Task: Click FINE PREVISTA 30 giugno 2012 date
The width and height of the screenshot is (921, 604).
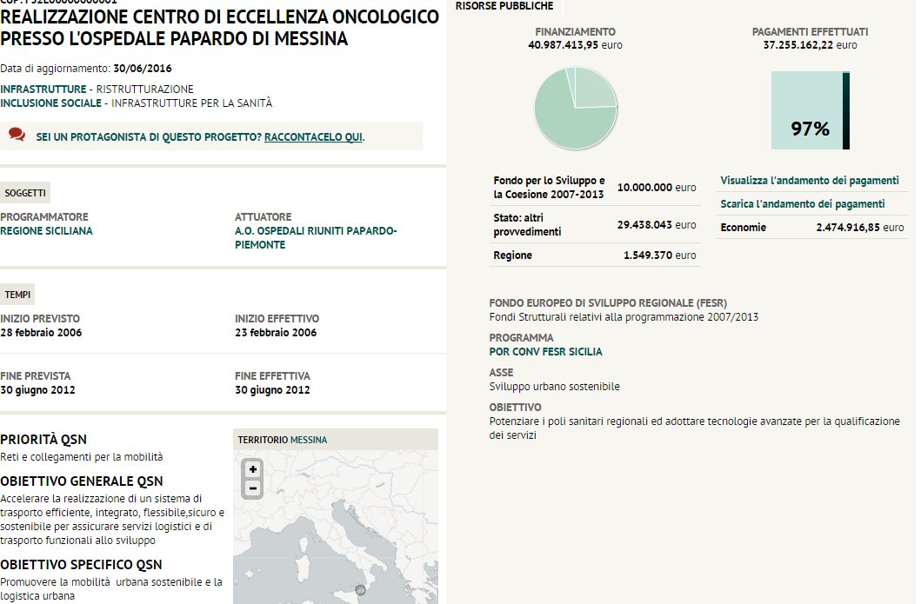Action: 37,389
